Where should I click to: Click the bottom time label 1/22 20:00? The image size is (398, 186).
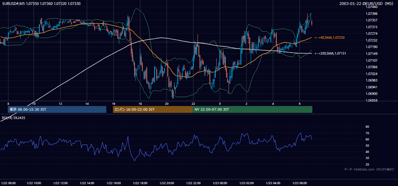point(167,183)
